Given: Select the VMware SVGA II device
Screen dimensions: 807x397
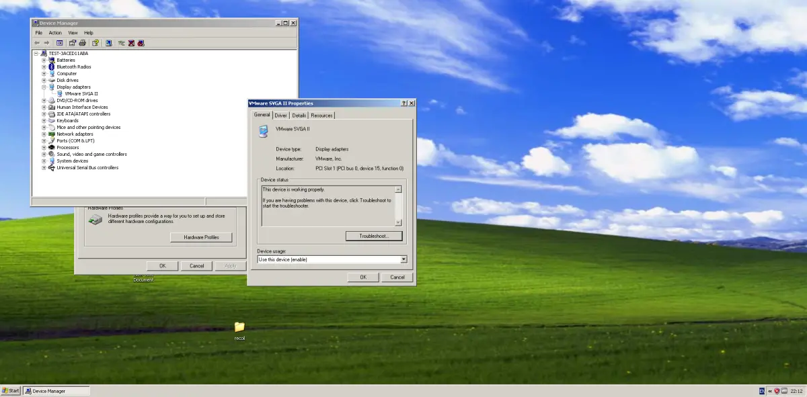Looking at the screenshot, I should point(81,93).
